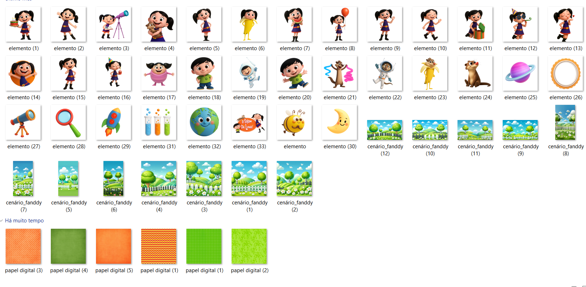The height and width of the screenshot is (287, 586).
Task: Select the light green leaf-pattern papel digital (2)
Action: (x=249, y=246)
